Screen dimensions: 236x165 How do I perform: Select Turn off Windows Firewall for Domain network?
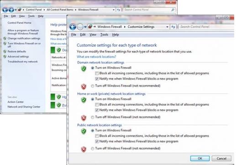click(93, 86)
